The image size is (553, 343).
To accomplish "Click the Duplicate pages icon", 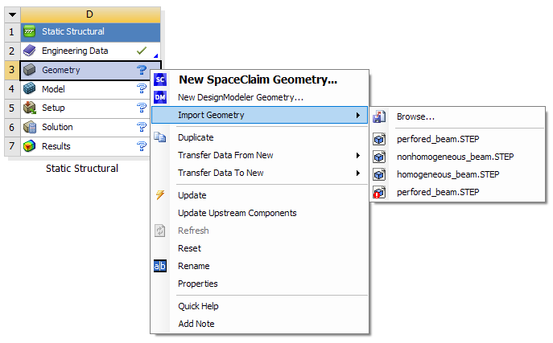I will point(160,137).
